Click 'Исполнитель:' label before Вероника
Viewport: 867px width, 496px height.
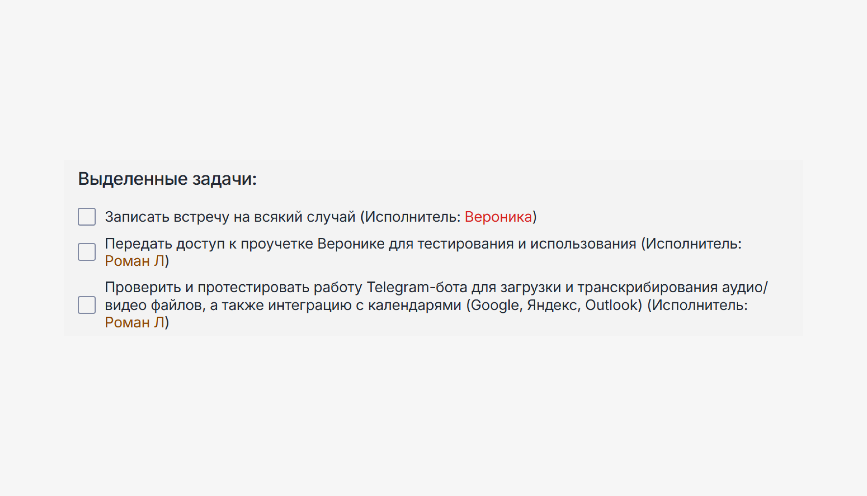(413, 217)
